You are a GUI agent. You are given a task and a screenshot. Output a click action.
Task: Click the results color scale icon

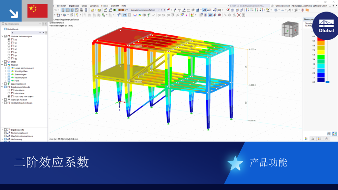click(x=192, y=15)
